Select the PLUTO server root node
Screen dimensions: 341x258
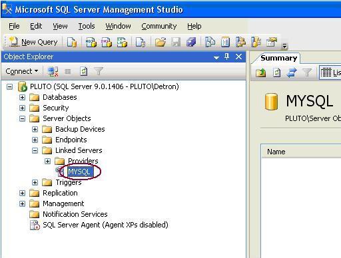pyautogui.click(x=105, y=86)
